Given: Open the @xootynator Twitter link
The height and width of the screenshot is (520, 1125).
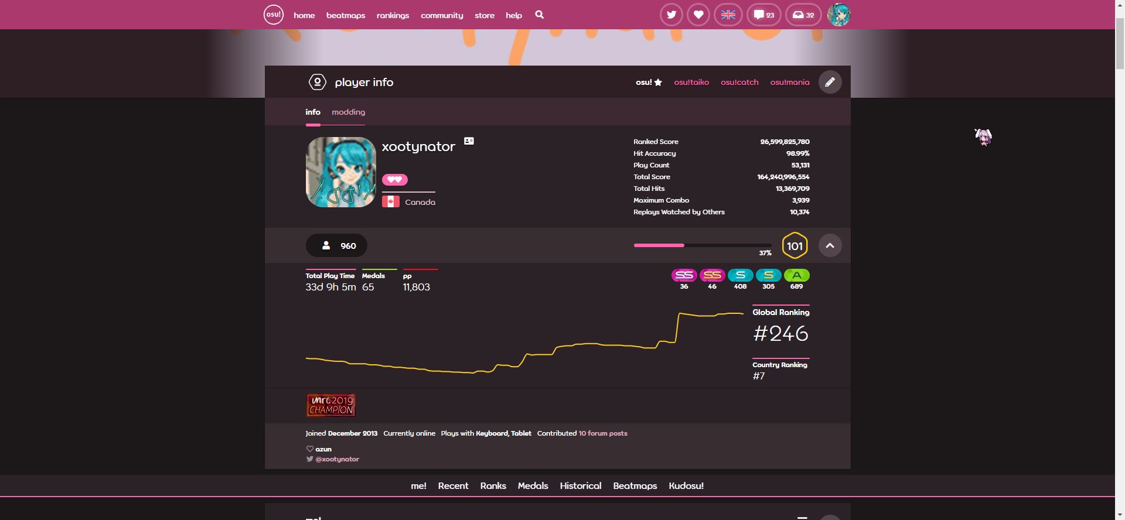Looking at the screenshot, I should pyautogui.click(x=337, y=459).
